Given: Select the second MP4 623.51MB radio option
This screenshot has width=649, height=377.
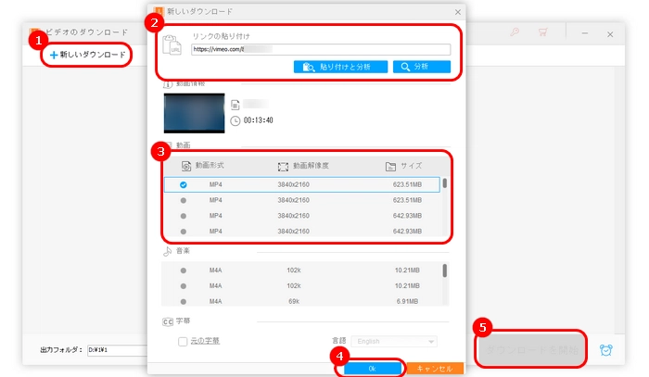Looking at the screenshot, I should point(184,200).
